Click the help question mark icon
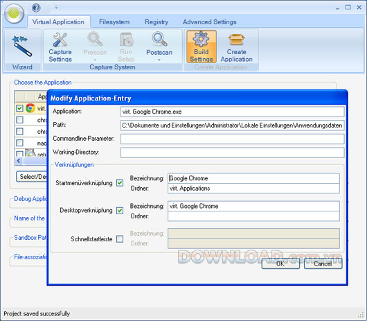 pos(36,8)
